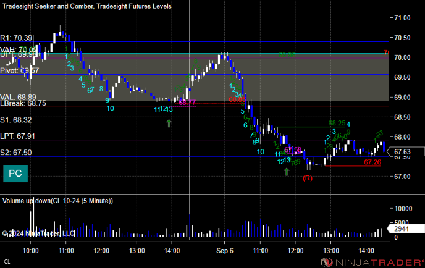The width and height of the screenshot is (425, 268).
Task: Click the Pivot level label
Action: point(20,70)
